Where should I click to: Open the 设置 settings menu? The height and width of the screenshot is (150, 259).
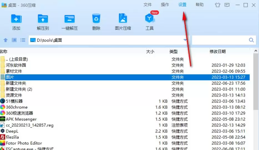pos(182,5)
